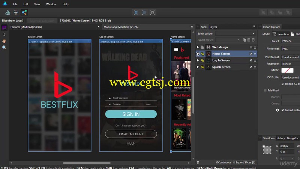Click export icon on Web design row
Image resolution: width=300 pixels, height=169 pixels.
click(x=255, y=47)
